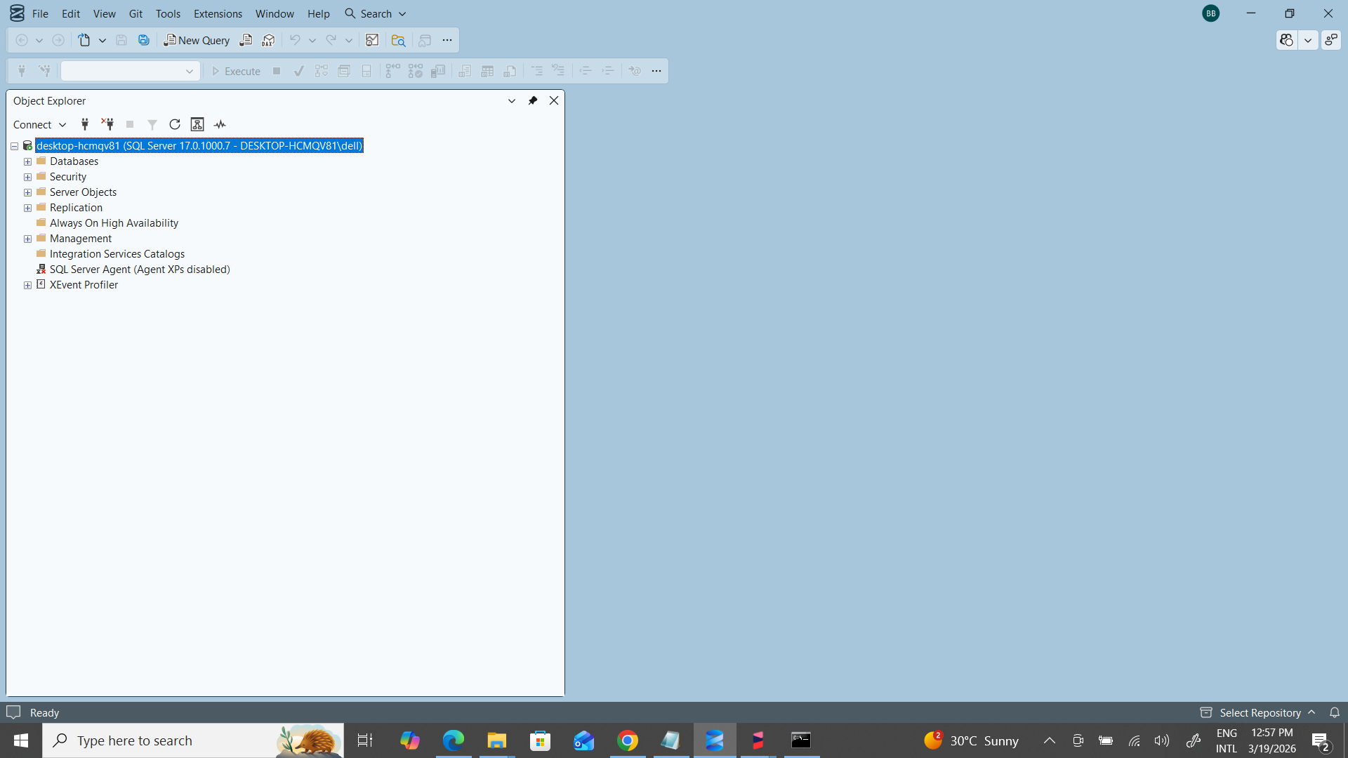Screen dimensions: 1348x758
Task: Open the Activity Monitor pulse icon
Action: click(x=220, y=124)
